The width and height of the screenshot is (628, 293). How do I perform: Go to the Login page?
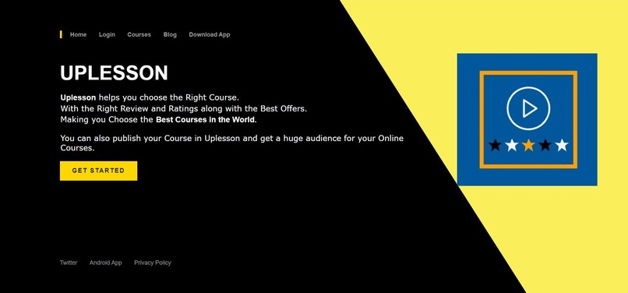click(107, 34)
